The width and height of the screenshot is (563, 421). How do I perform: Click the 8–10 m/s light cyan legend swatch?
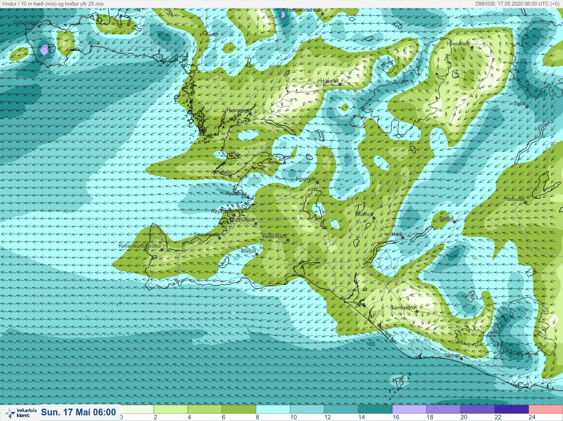point(273,409)
